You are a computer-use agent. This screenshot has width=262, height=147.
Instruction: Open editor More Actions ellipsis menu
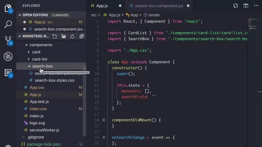tap(256, 6)
